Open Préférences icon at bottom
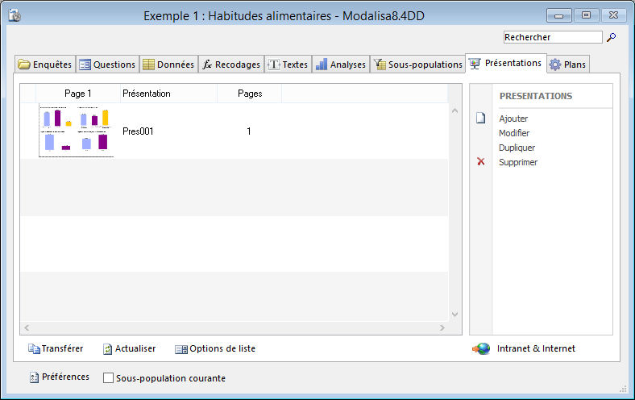Image resolution: width=635 pixels, height=400 pixels. tap(34, 377)
